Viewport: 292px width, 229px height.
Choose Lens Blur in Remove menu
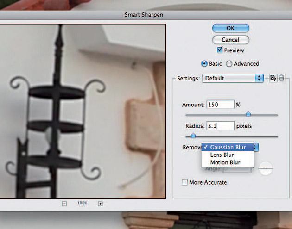228,155
